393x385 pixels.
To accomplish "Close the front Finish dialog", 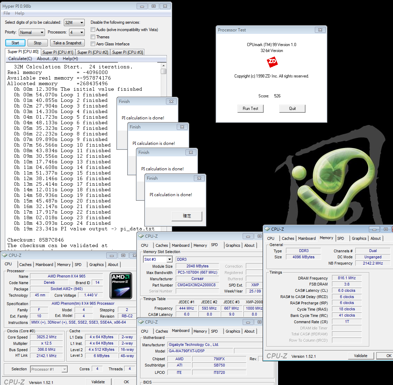I will [199, 178].
